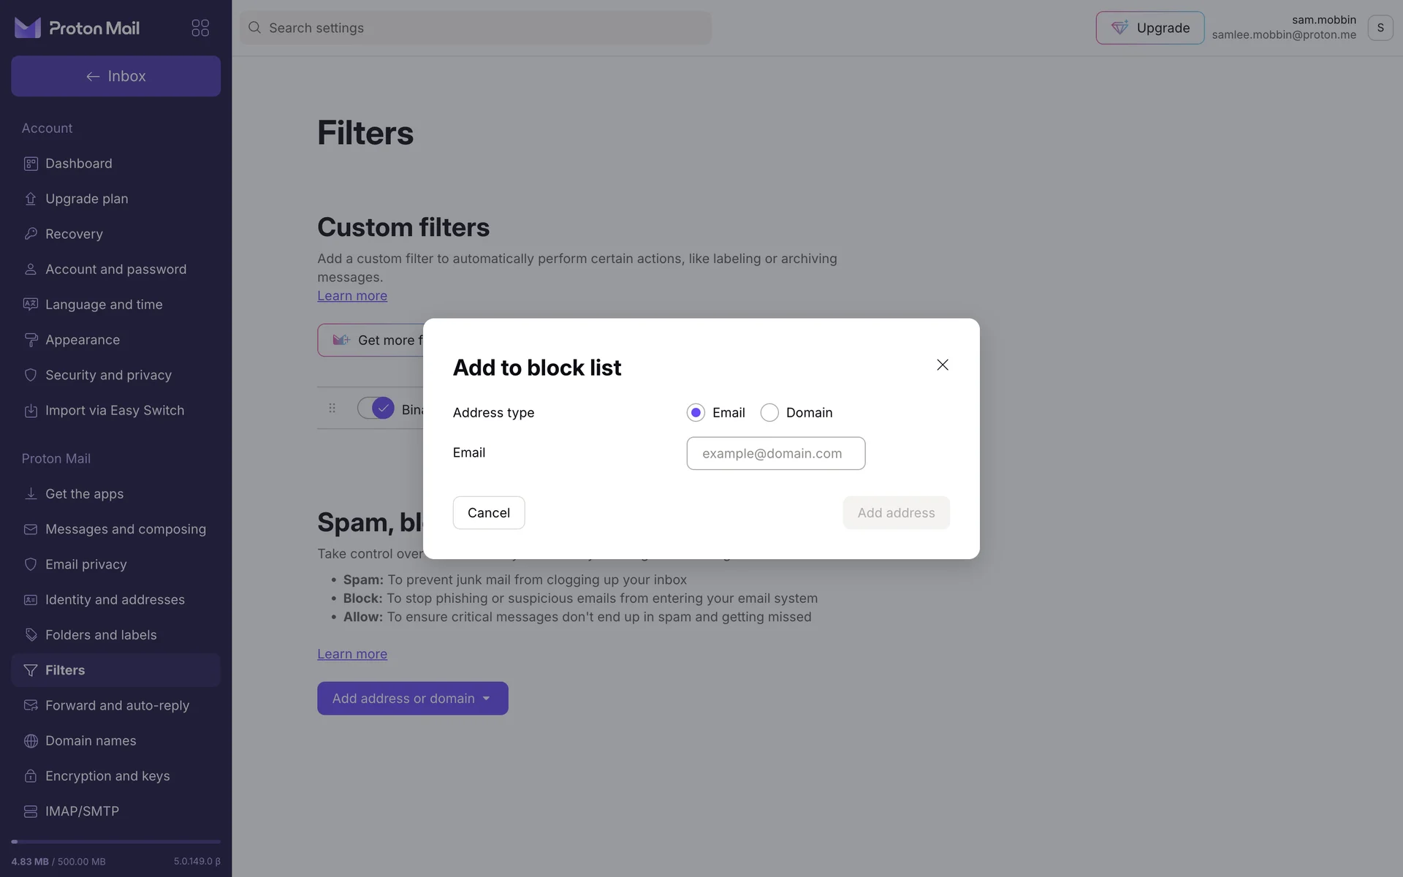
Task: Select the Domain address type radio
Action: point(769,413)
